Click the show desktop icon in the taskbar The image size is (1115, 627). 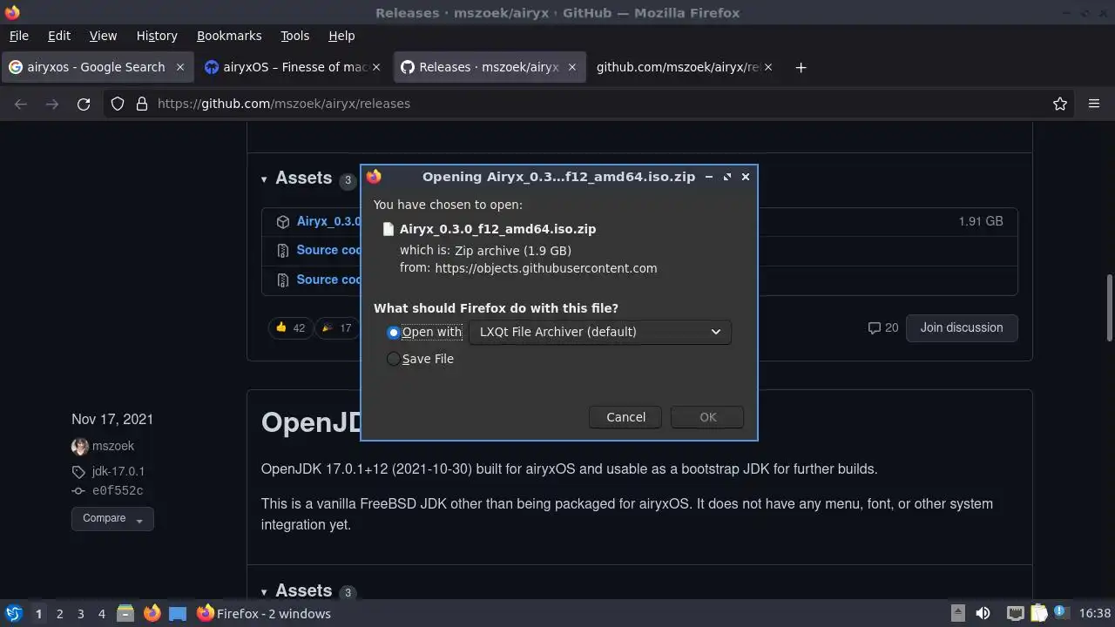178,613
